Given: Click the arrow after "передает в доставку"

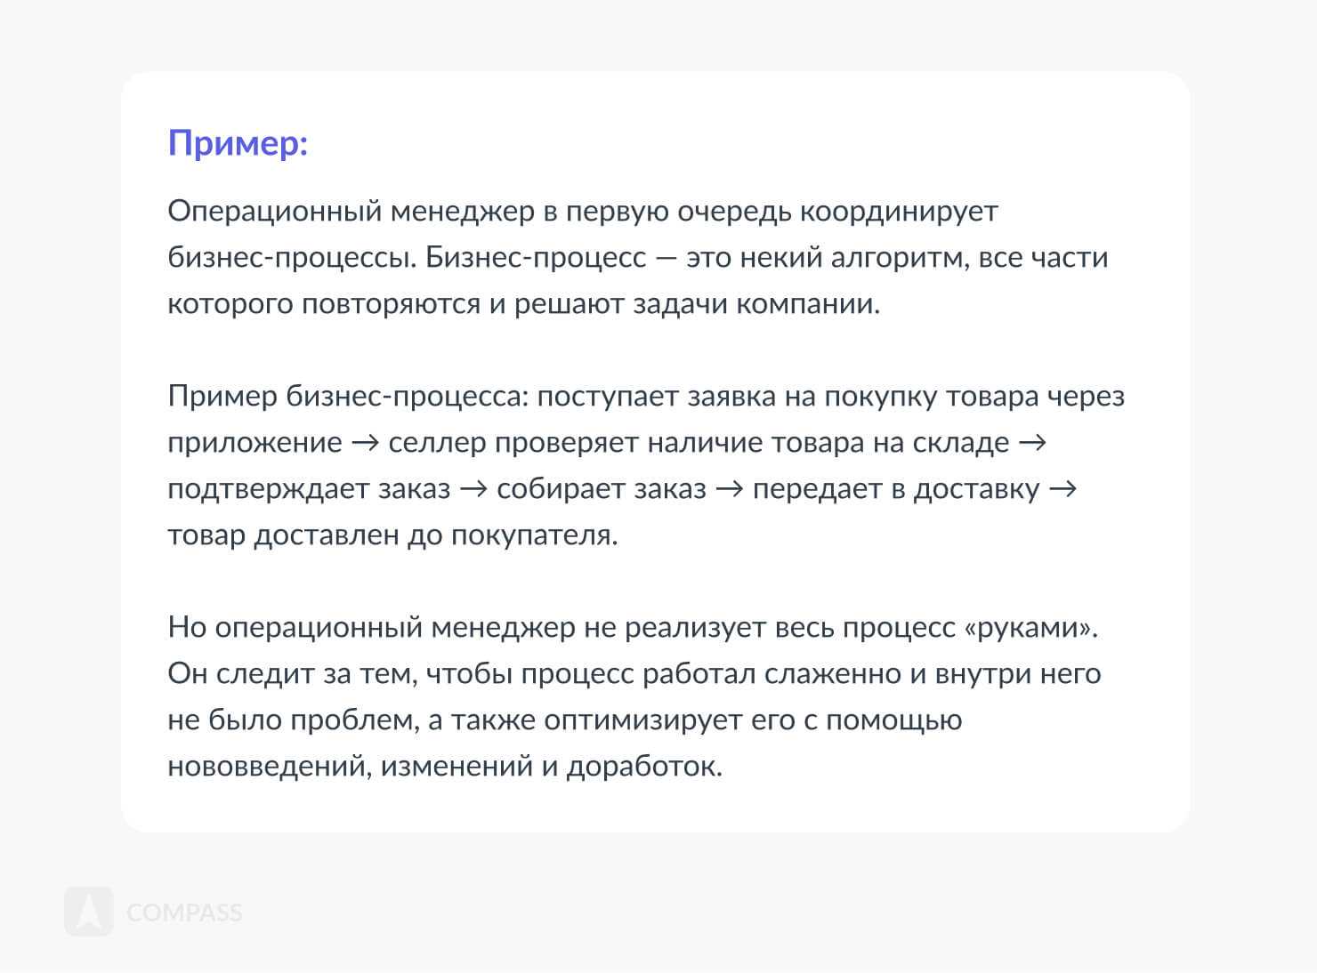Looking at the screenshot, I should coord(1062,489).
